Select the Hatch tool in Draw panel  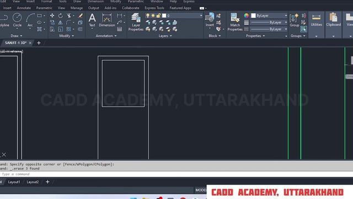(x=39, y=29)
